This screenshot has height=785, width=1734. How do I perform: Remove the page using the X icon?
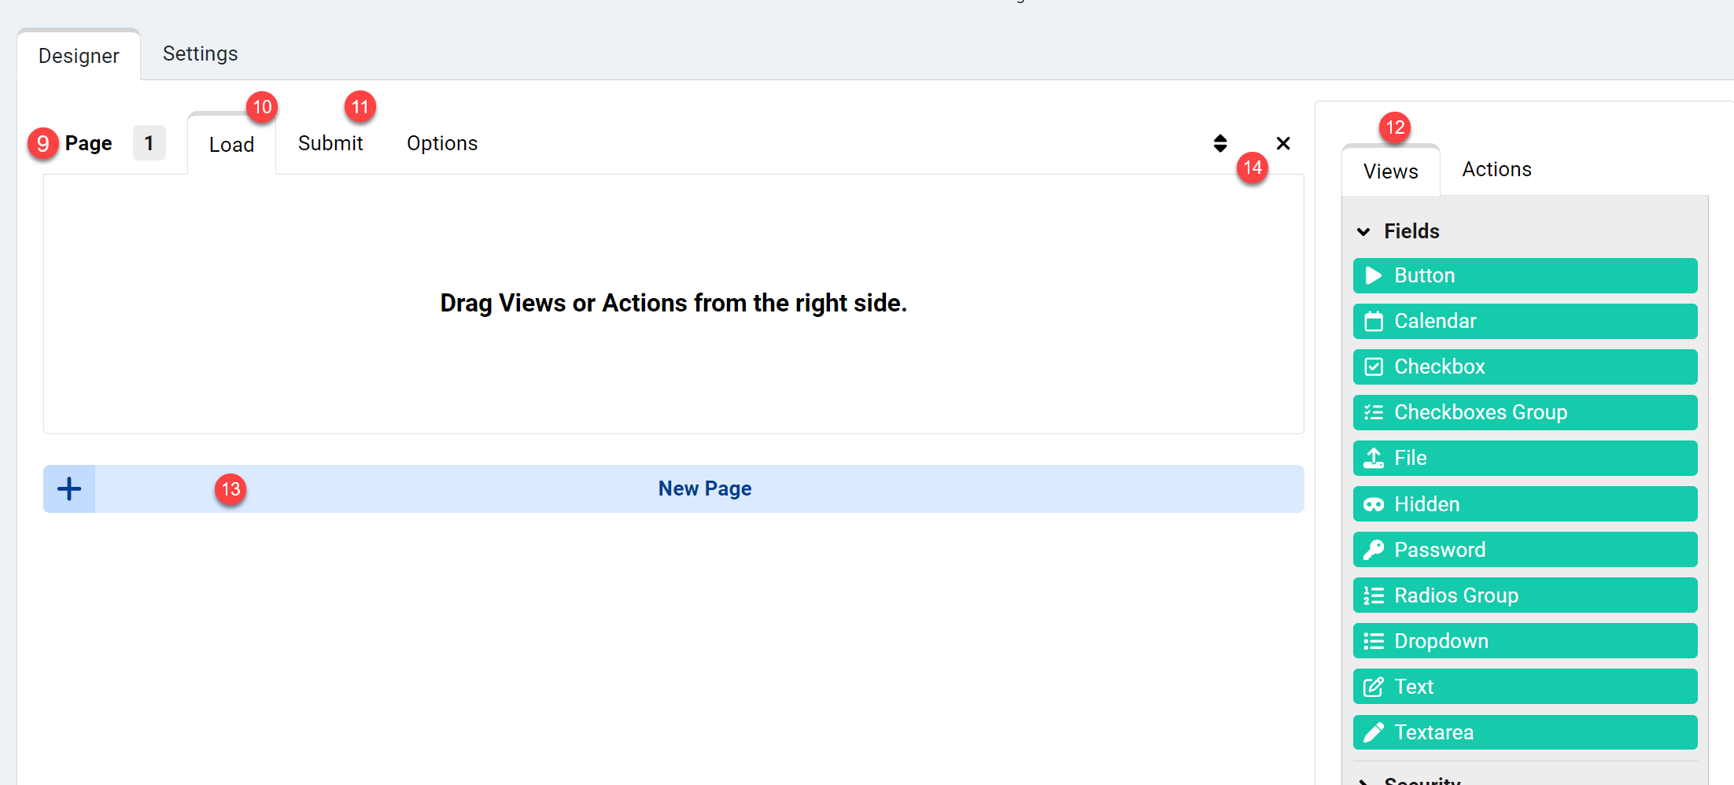pos(1283,143)
